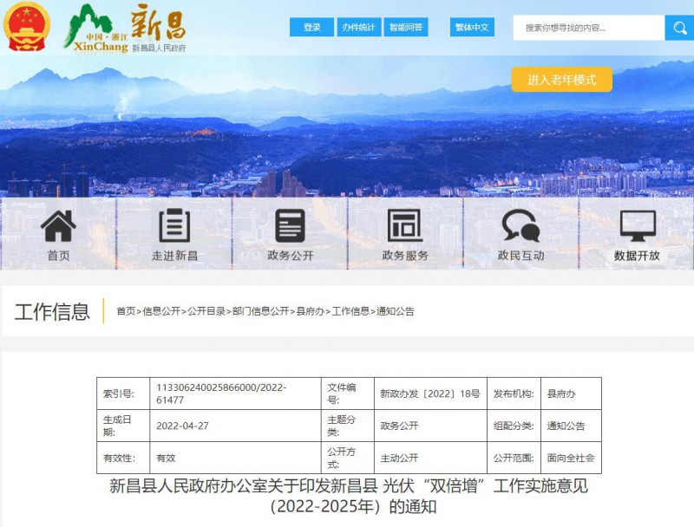The width and height of the screenshot is (694, 527).
Task: Click inside the search input field
Action: point(590,27)
